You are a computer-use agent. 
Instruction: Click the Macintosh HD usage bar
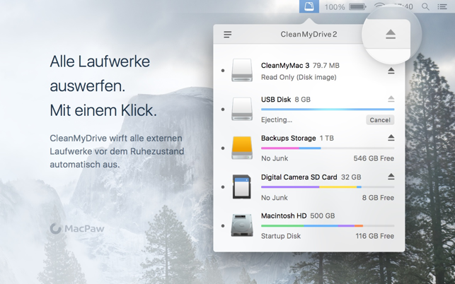(x=328, y=225)
